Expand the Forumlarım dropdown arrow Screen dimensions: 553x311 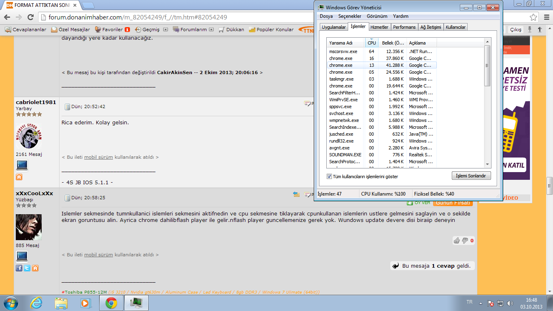click(x=211, y=30)
